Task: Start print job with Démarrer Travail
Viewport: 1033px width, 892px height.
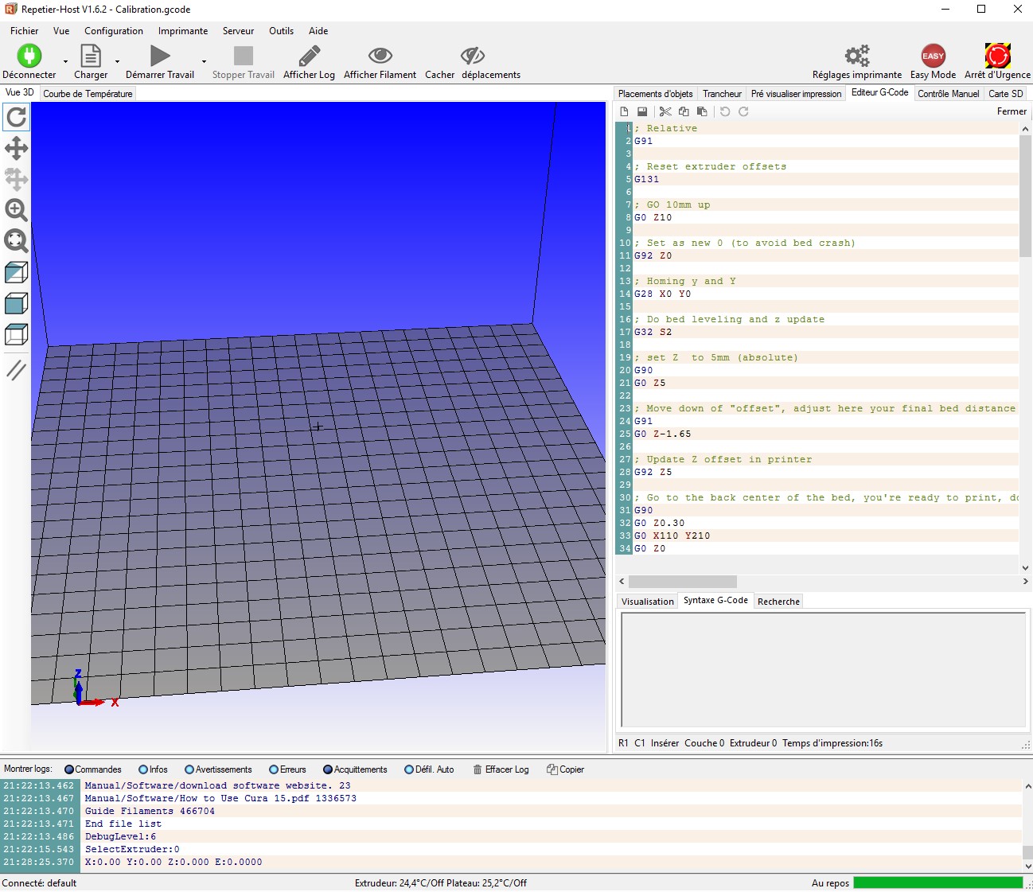Action: (x=160, y=56)
